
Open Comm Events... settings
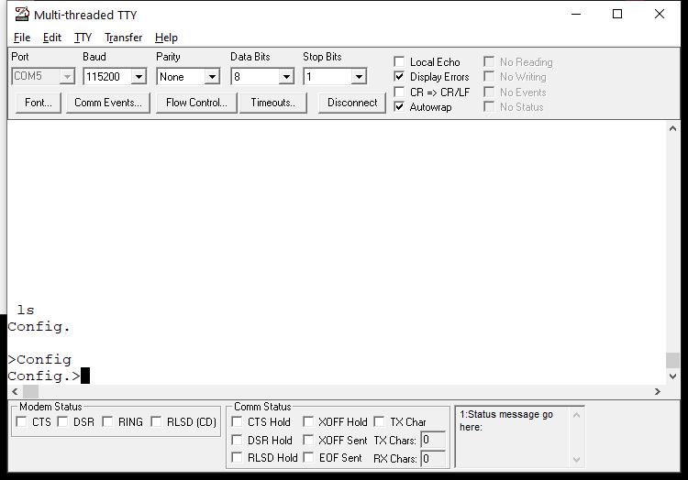[x=108, y=103]
